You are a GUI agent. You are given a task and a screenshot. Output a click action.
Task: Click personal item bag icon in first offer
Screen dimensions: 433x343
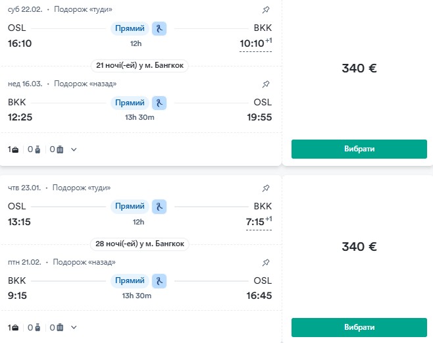pyautogui.click(x=15, y=149)
